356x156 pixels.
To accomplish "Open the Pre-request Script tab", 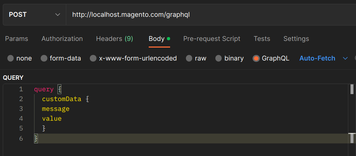I will pos(211,39).
